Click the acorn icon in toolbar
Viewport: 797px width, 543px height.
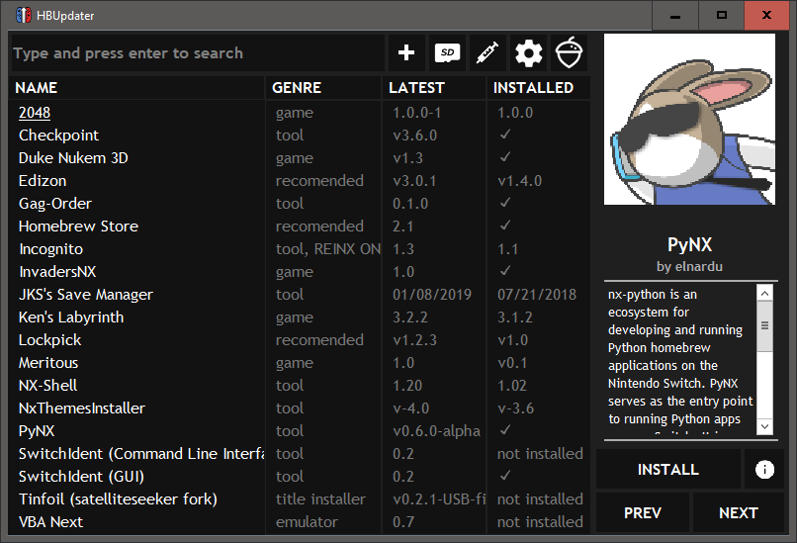pyautogui.click(x=569, y=52)
